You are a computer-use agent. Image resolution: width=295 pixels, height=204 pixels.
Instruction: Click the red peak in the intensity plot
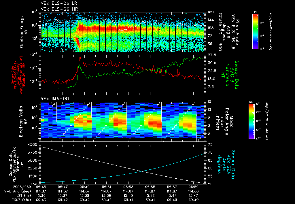pos(80,56)
